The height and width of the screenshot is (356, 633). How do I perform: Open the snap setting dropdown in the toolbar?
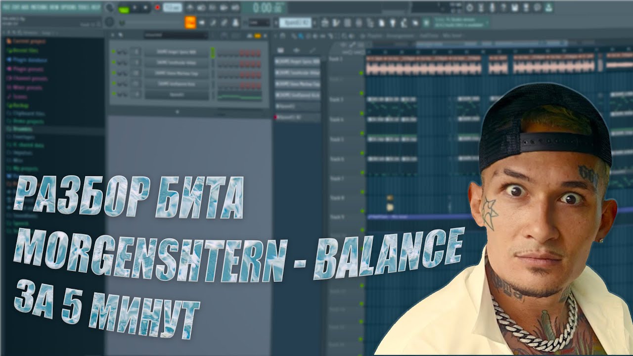(x=259, y=23)
